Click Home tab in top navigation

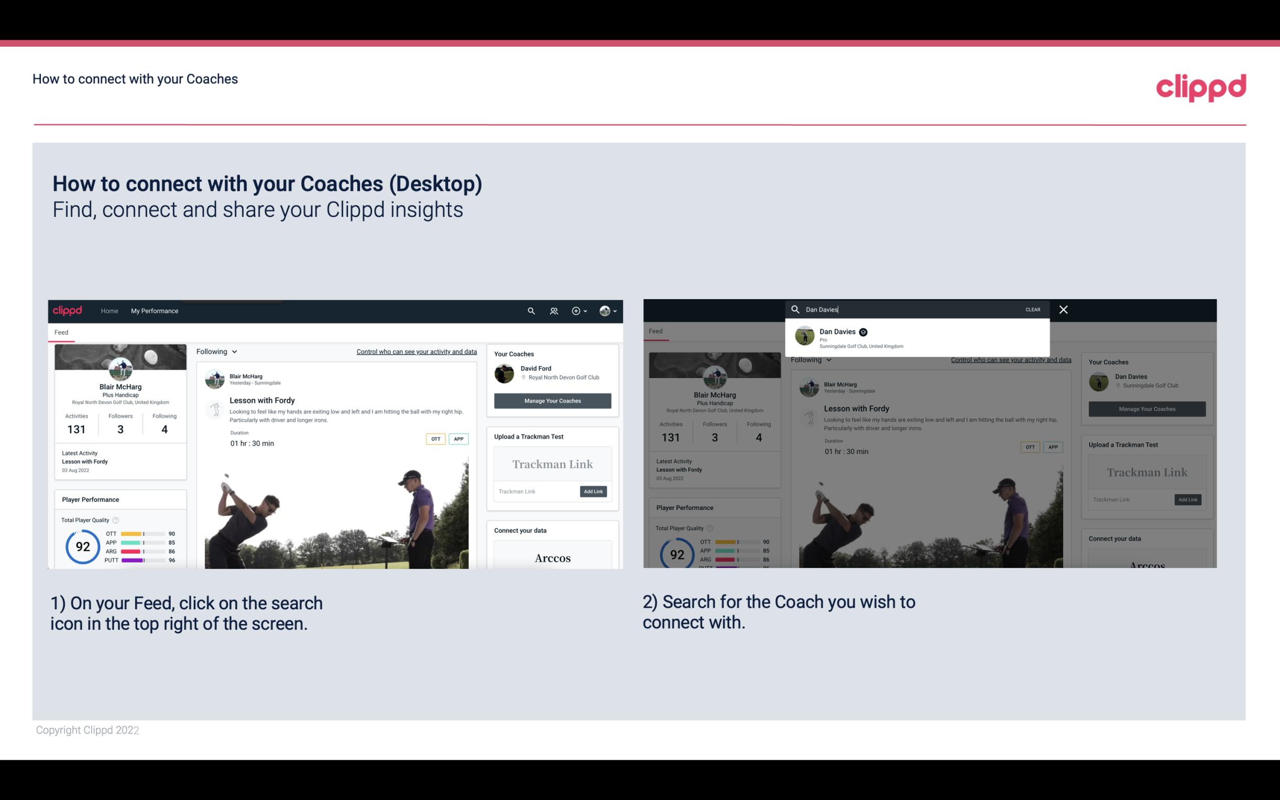(110, 311)
